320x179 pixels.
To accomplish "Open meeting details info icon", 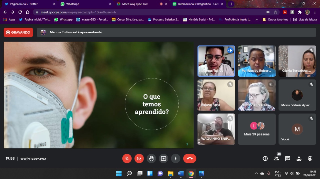I will tap(265, 159).
